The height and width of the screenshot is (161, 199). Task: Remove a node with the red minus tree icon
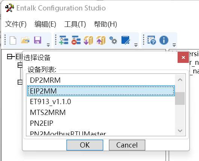point(76,40)
